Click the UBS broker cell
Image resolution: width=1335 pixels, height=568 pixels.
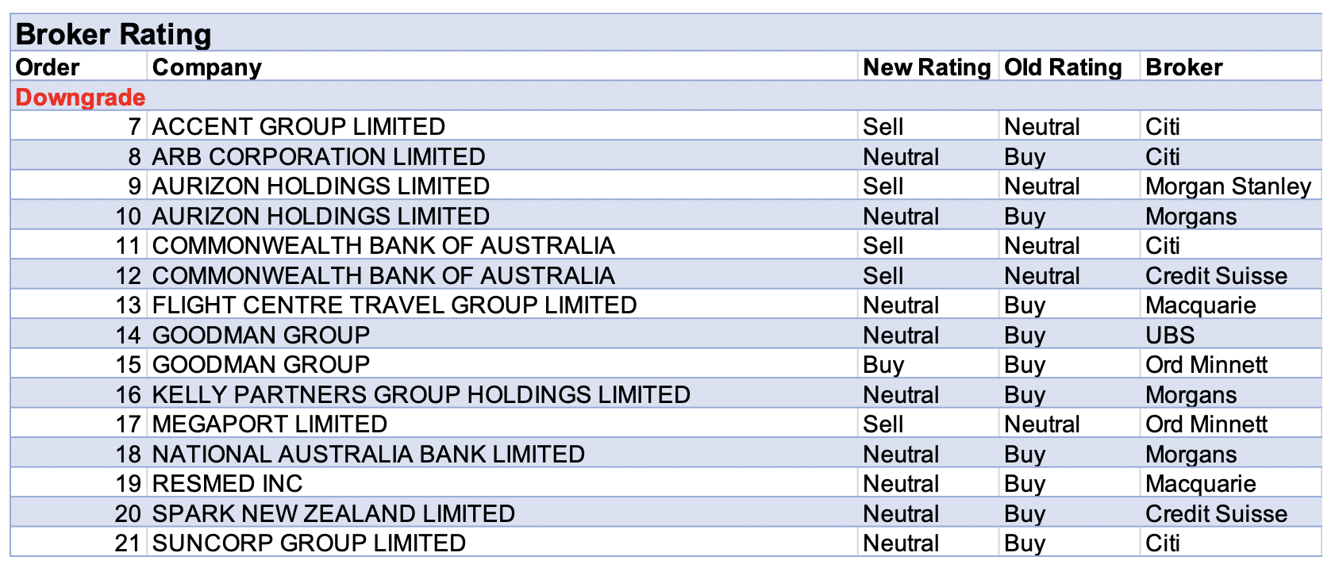click(x=1169, y=335)
